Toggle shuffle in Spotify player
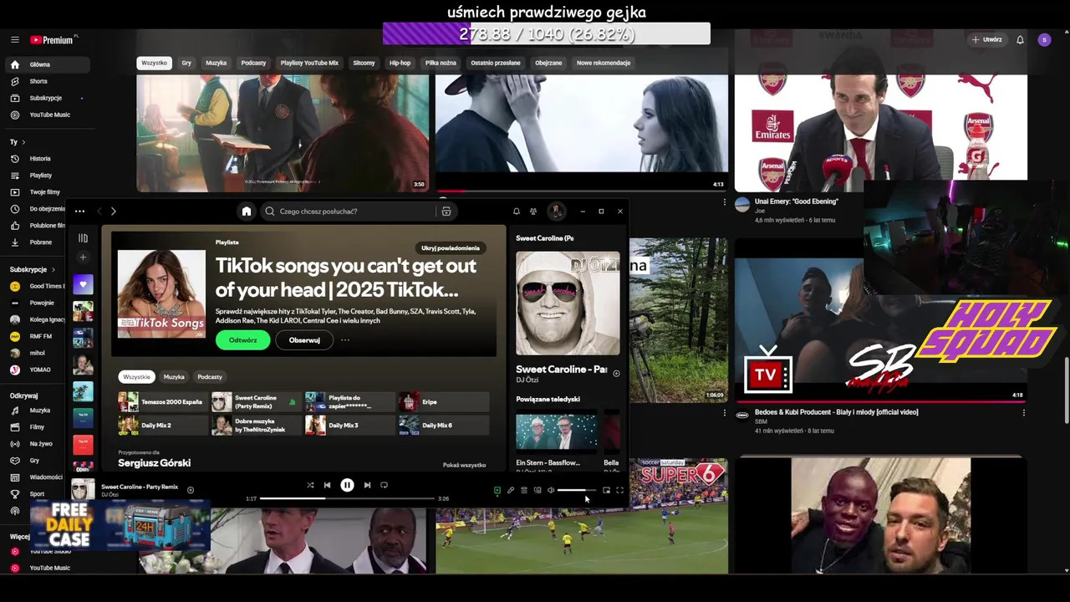The image size is (1070, 602). click(x=310, y=485)
